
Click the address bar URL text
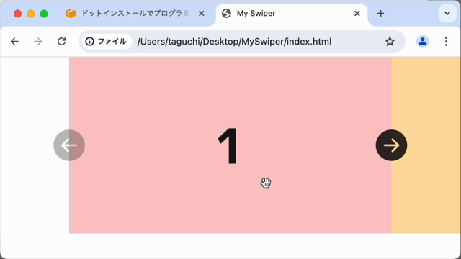pyautogui.click(x=234, y=42)
